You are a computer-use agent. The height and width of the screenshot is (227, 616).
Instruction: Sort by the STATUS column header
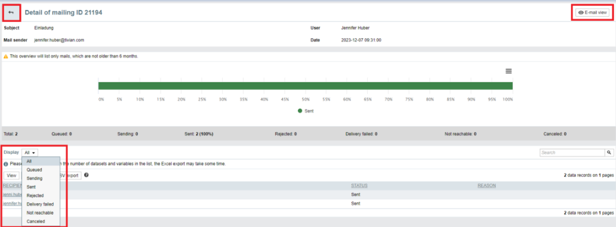click(359, 186)
